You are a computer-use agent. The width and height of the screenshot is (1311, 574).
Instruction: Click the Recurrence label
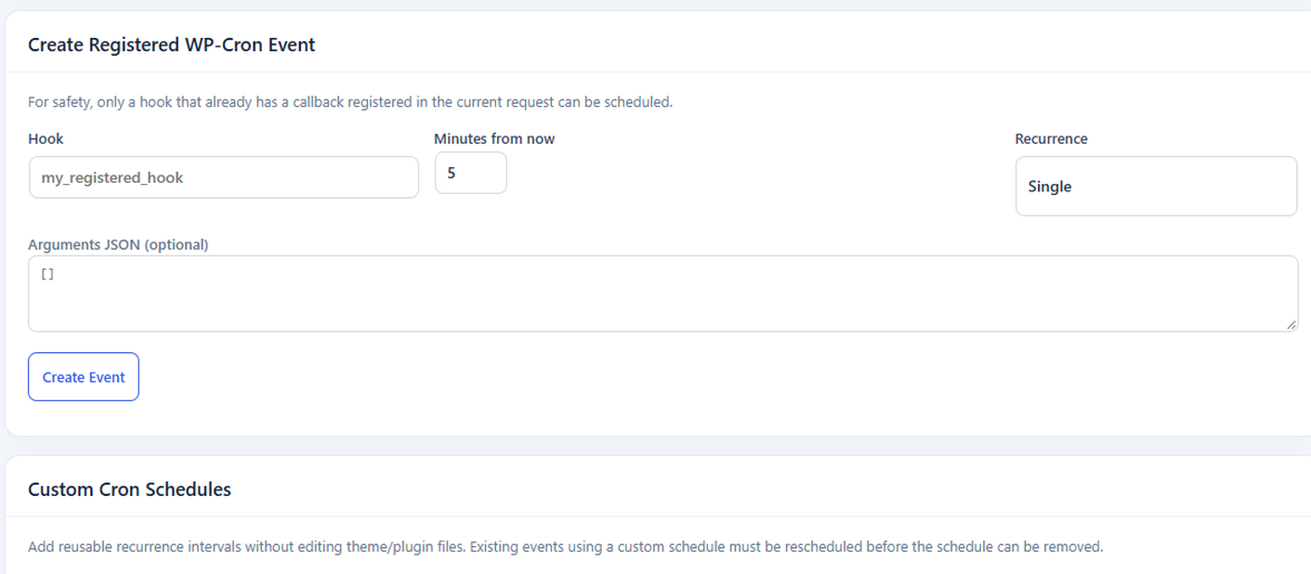tap(1051, 138)
